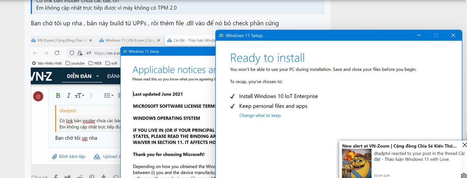Minimize the 'Ready to install' Setup window
Image resolution: width=467 pixels, height=178 pixels.
pos(418,35)
